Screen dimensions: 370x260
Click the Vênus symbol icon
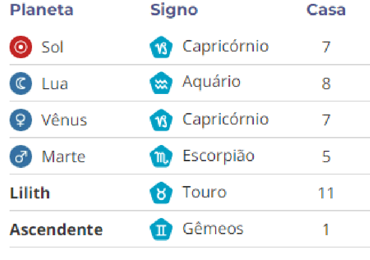[21, 120]
